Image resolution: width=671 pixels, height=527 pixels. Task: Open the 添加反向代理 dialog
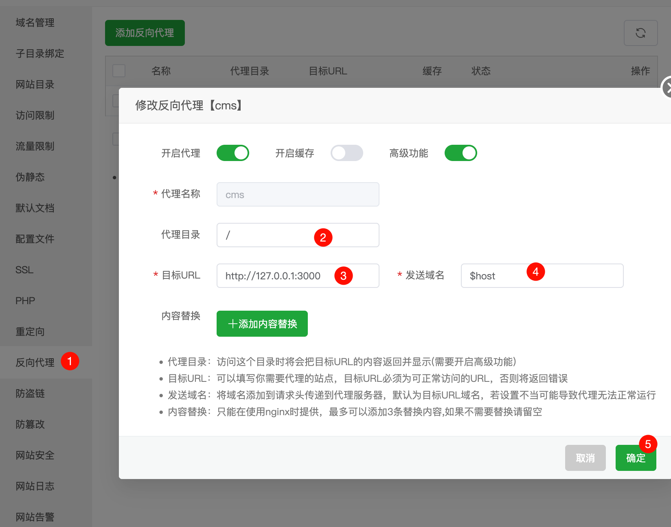pyautogui.click(x=145, y=33)
